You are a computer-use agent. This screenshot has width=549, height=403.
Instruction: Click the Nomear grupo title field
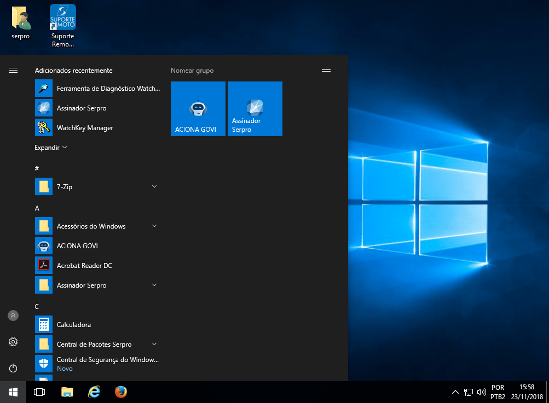[x=192, y=71]
